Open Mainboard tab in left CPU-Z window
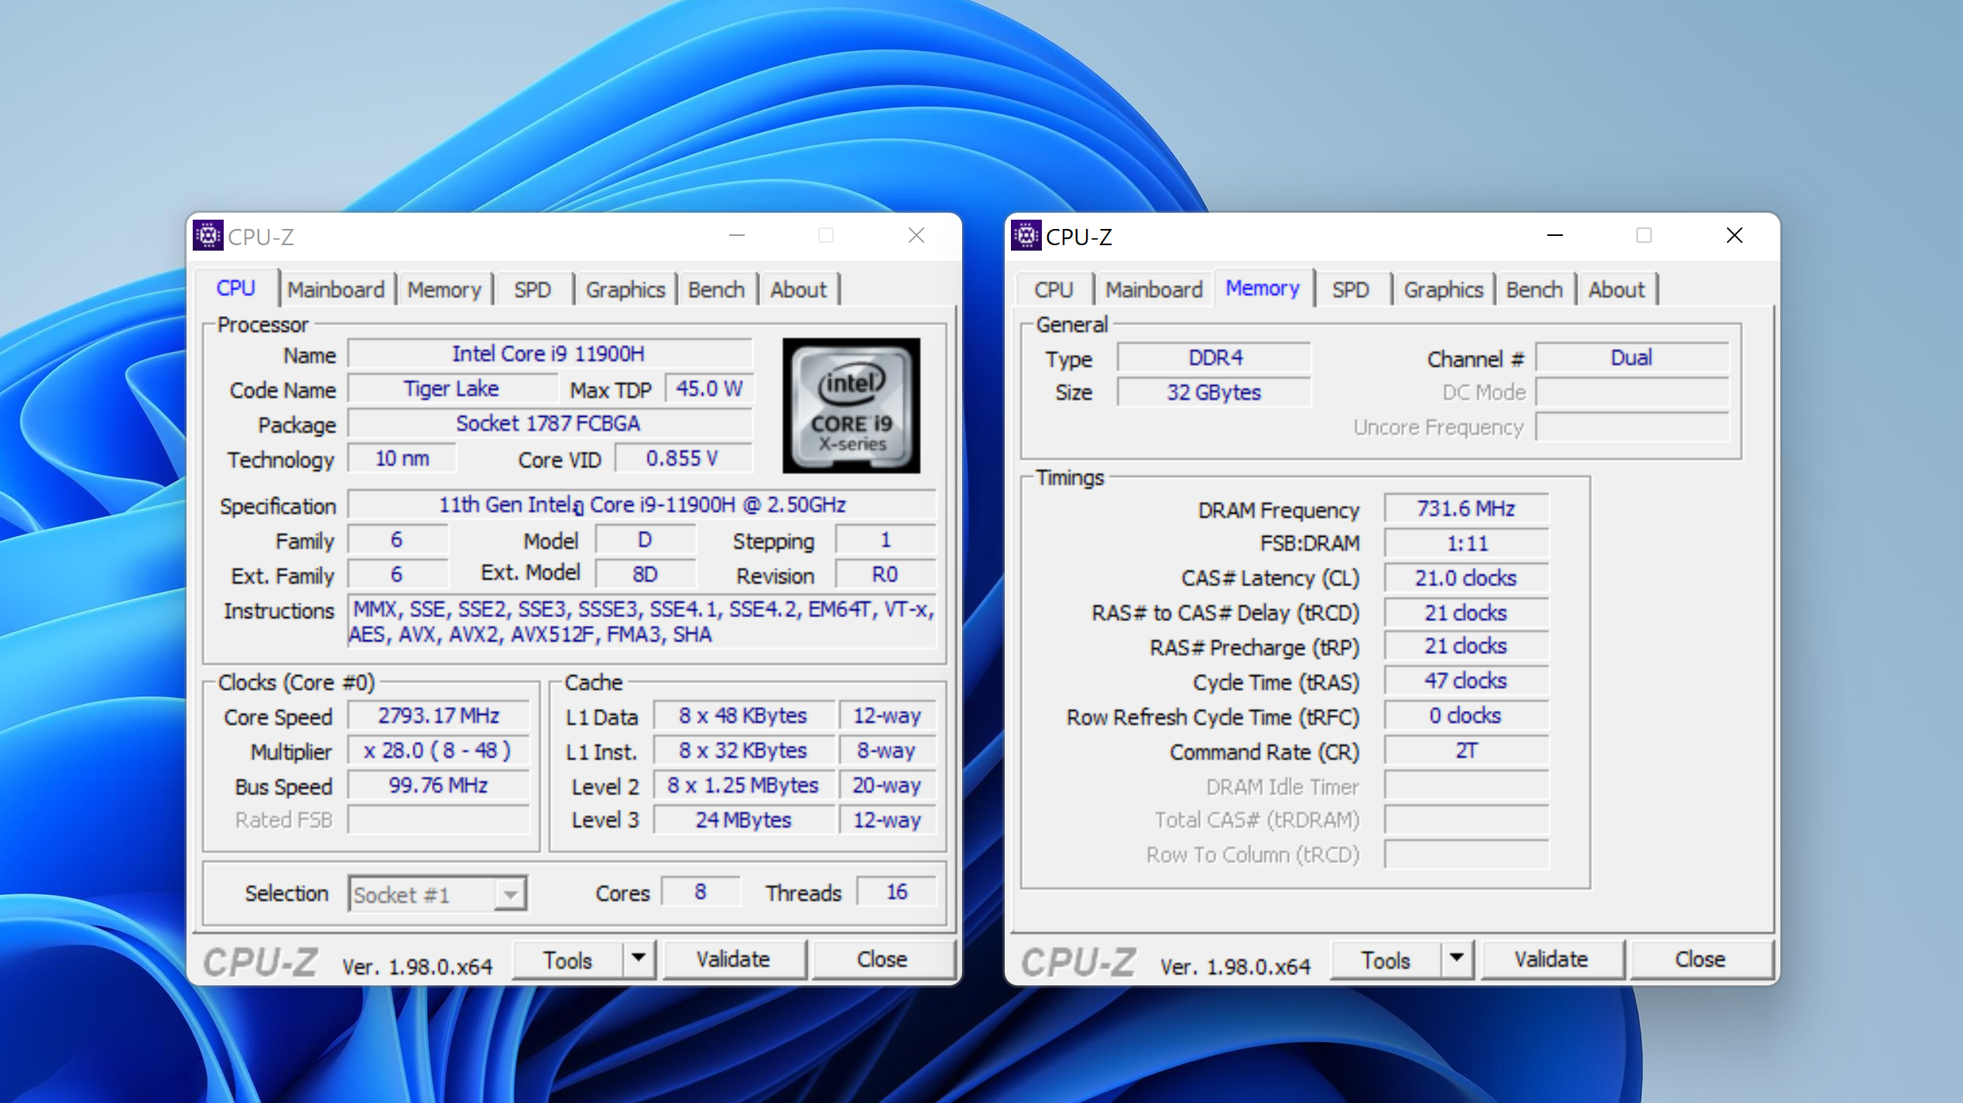The image size is (1963, 1103). click(x=336, y=289)
